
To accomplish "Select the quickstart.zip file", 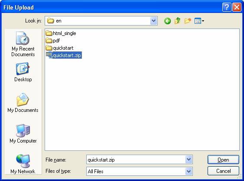I will pos(64,55).
